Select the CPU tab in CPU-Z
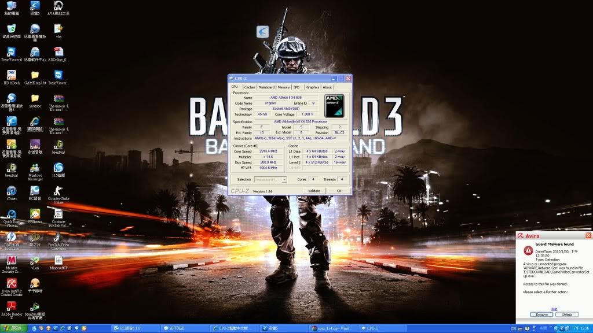 [x=235, y=87]
